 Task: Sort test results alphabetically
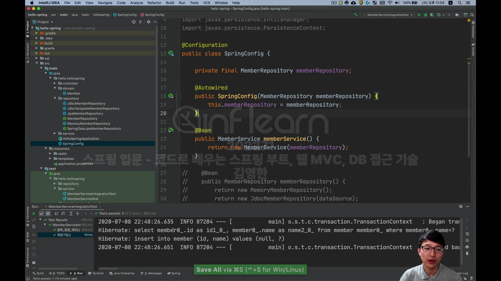click(56, 213)
